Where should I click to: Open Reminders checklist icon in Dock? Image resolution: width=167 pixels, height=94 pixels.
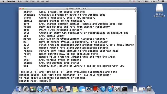point(68,89)
